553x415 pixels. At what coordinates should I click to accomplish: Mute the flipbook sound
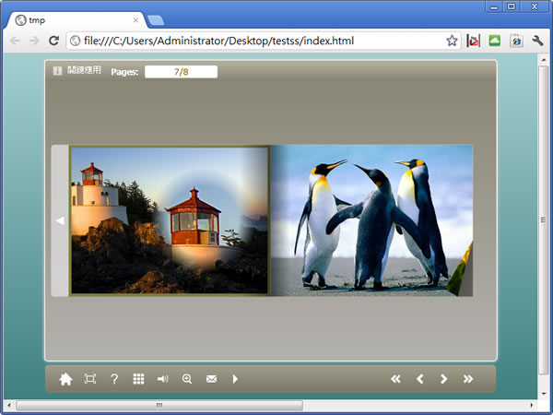pos(162,379)
